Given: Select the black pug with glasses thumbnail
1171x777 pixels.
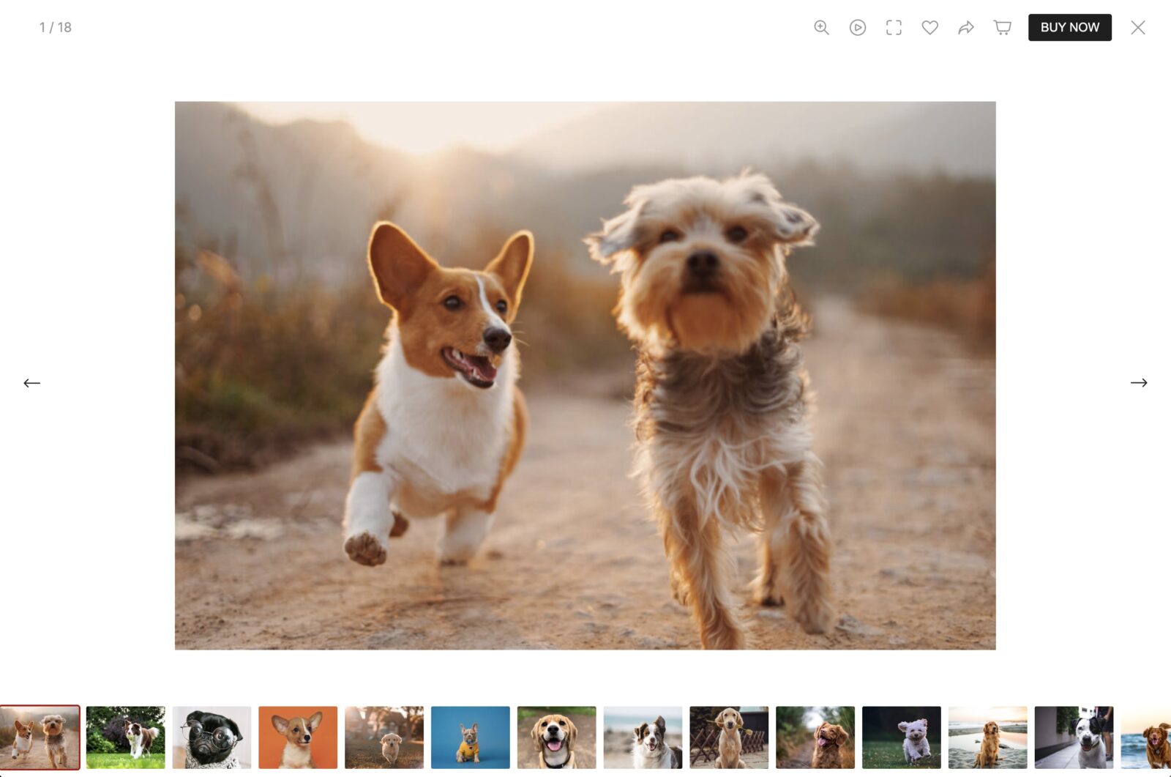Looking at the screenshot, I should [212, 737].
